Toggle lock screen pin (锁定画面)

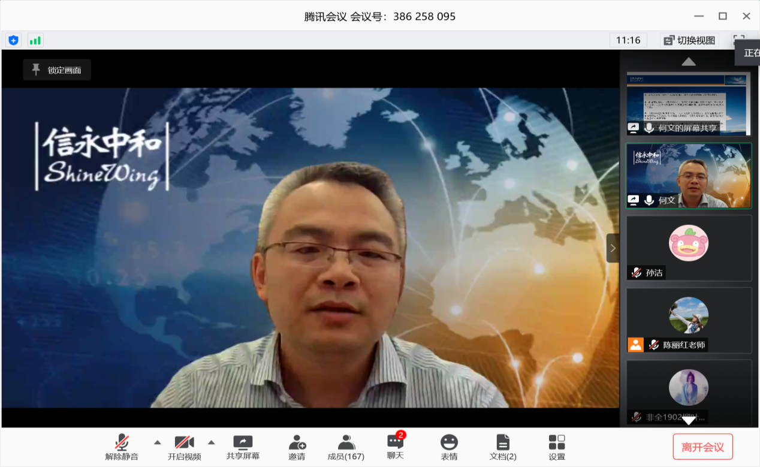click(x=57, y=70)
